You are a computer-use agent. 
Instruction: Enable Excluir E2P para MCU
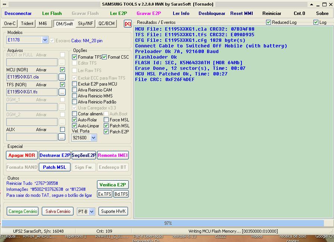74,84
